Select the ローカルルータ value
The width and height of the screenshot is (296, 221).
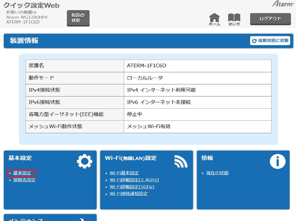(x=145, y=78)
